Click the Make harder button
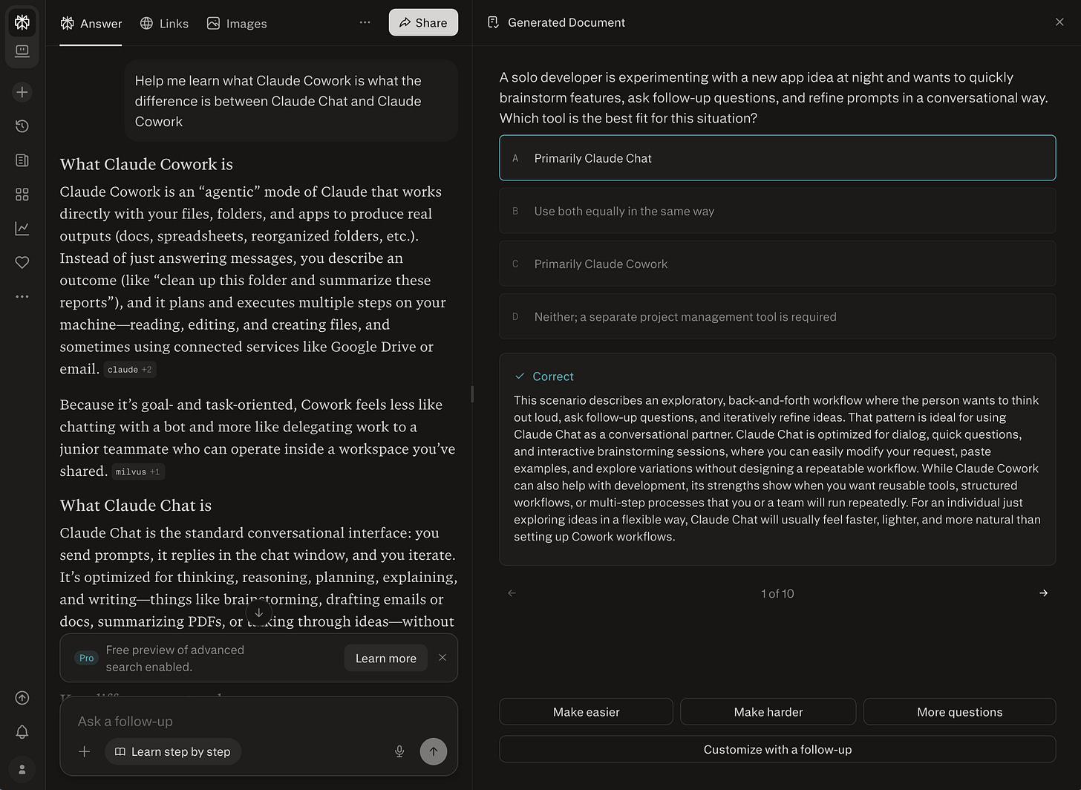1081x790 pixels. (x=768, y=711)
